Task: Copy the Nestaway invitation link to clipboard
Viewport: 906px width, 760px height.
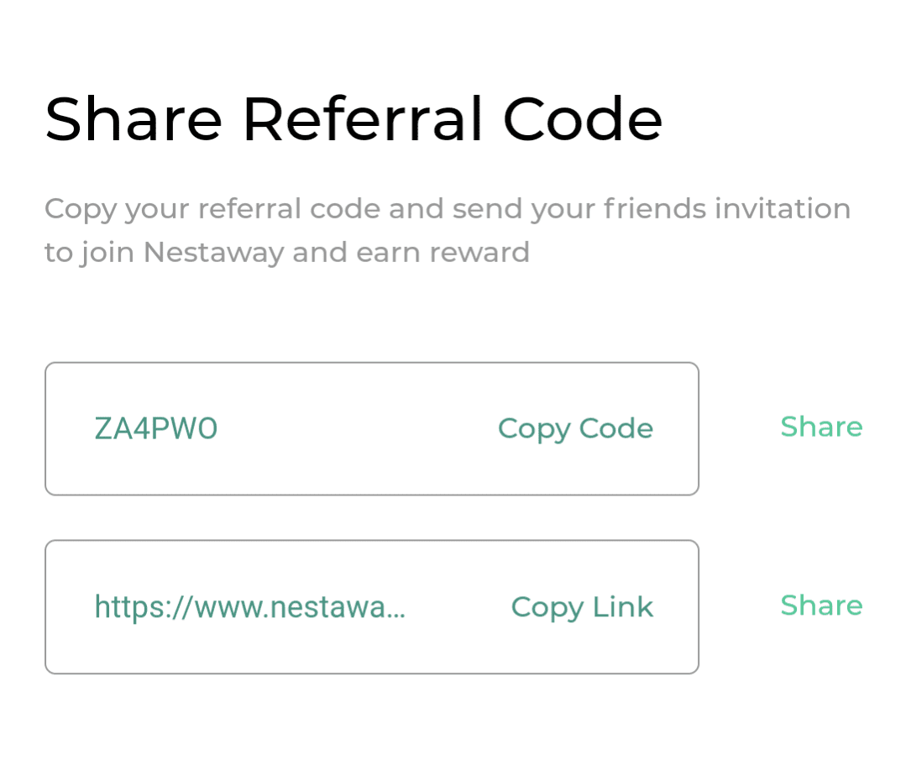Action: click(582, 607)
